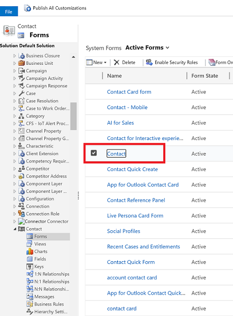
Task: Open the Social Profiles form
Action: coord(124,231)
